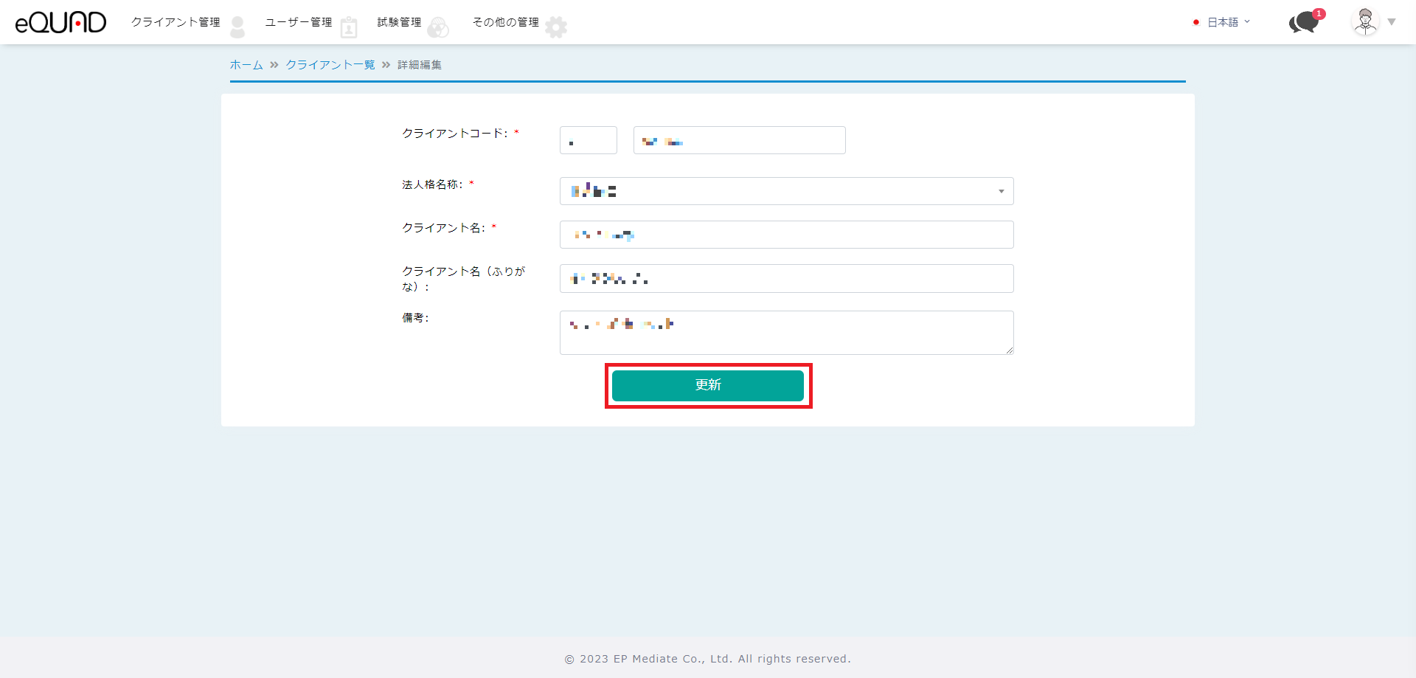
Task: Grab the 備考 textarea resize handle
Action: pyautogui.click(x=1010, y=350)
